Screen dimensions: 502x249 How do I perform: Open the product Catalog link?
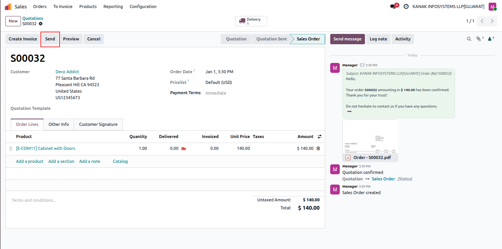(x=120, y=161)
